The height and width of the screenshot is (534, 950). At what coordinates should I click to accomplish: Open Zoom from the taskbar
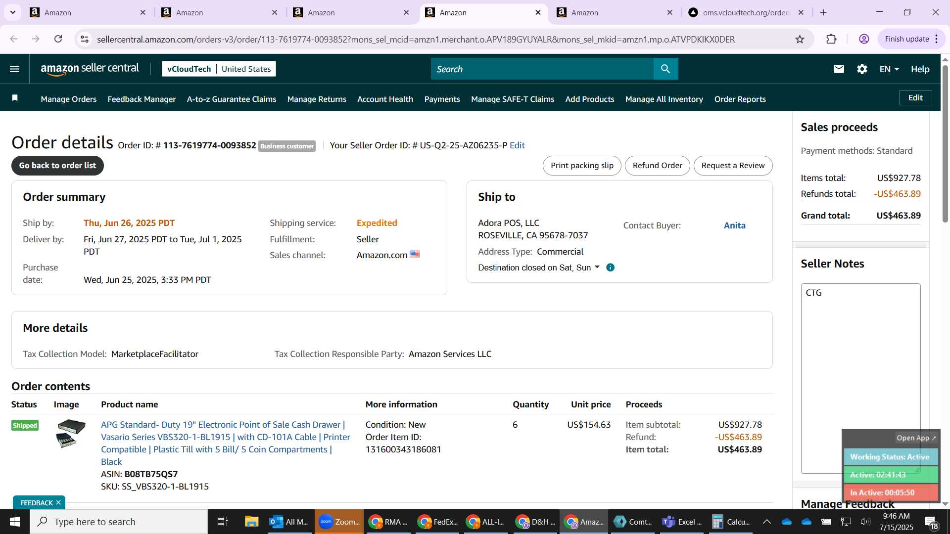coord(339,522)
